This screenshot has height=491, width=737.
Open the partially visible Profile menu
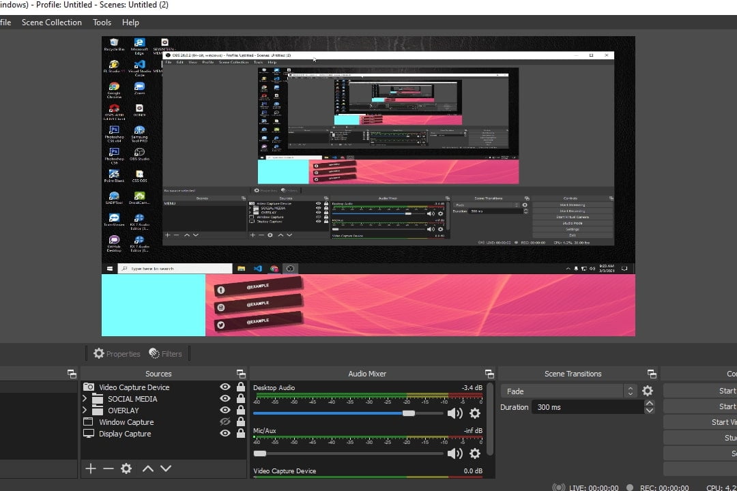click(x=5, y=23)
